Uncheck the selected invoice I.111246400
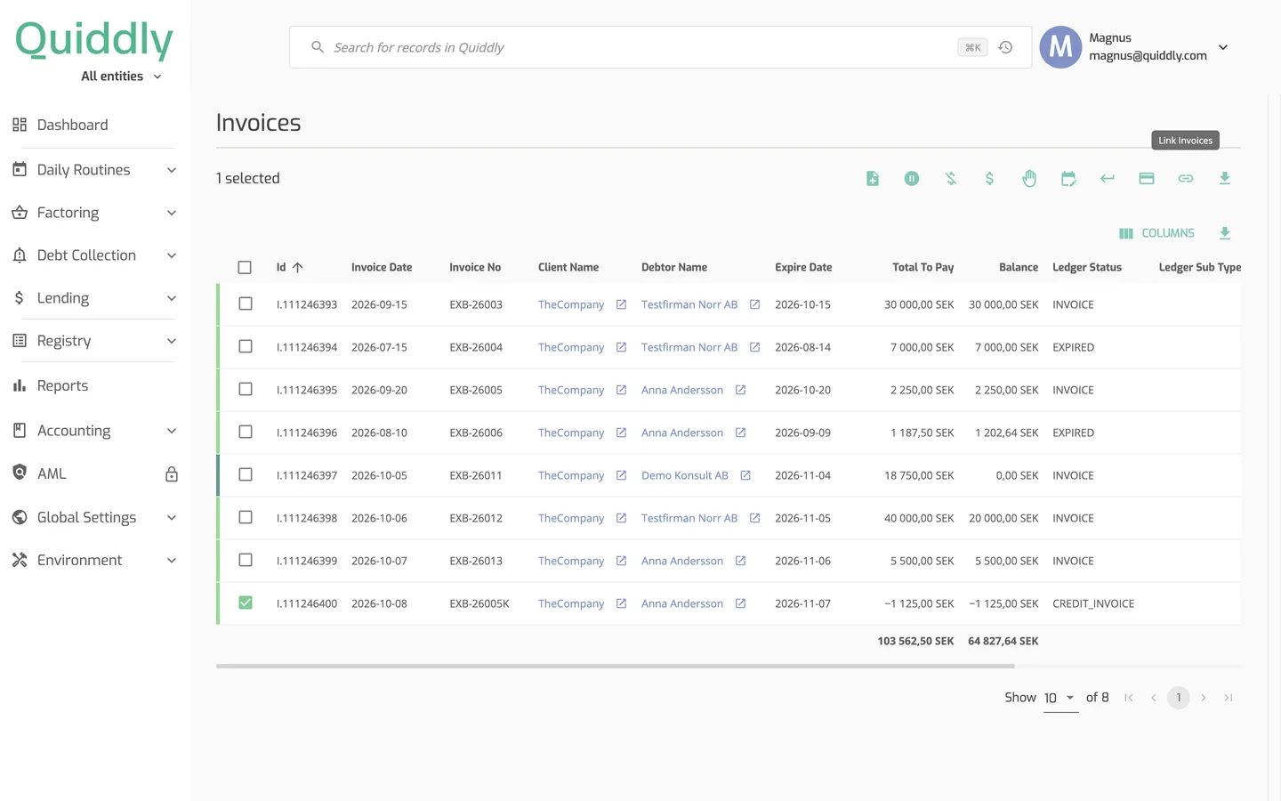This screenshot has width=1281, height=801. (x=246, y=603)
